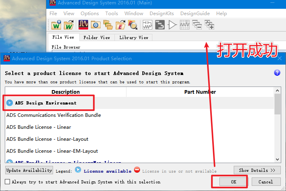Select ADS Bundle License - Linear row
286x191 pixels.
140,127
